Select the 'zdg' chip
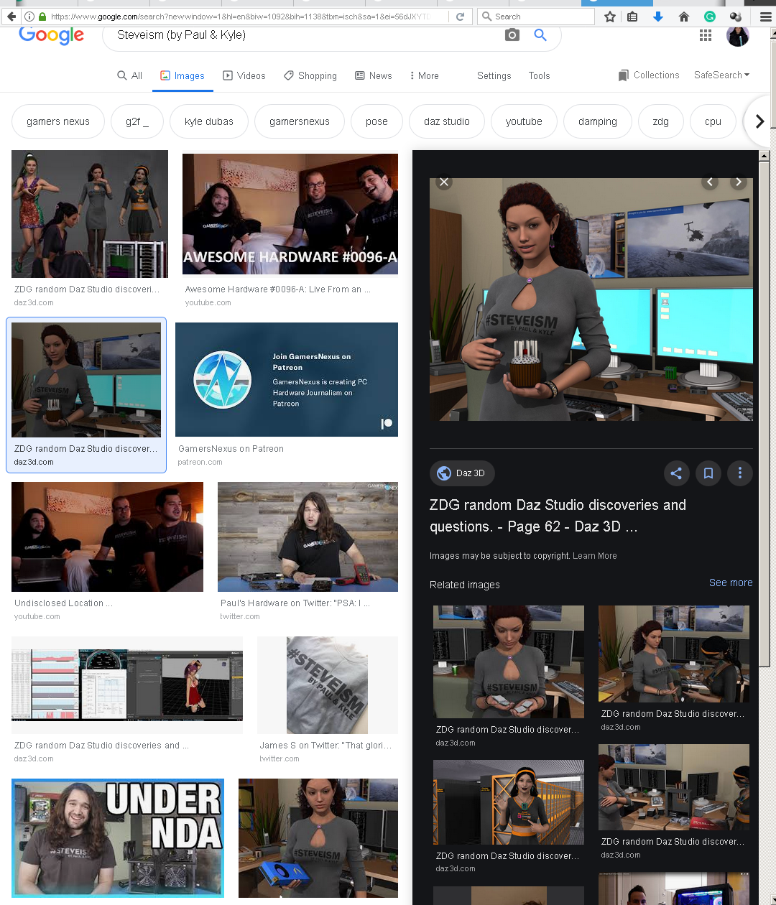The height and width of the screenshot is (905, 776). [661, 121]
